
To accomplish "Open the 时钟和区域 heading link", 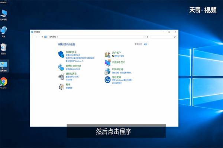I will [117, 69].
